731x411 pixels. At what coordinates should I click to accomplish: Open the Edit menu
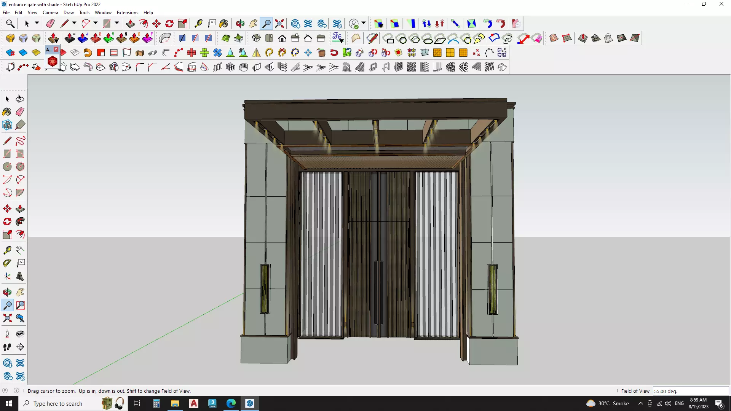click(19, 13)
